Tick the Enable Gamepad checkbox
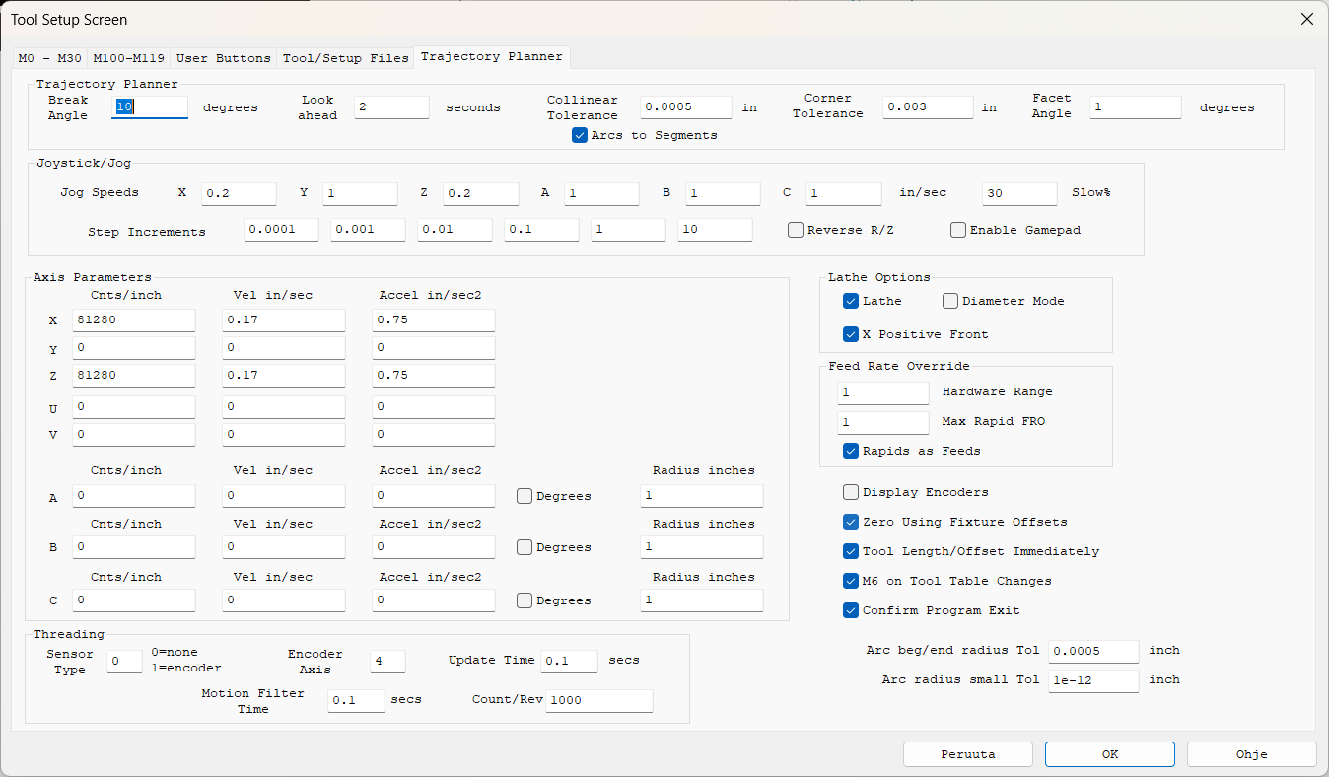This screenshot has height=777, width=1329. pos(958,230)
